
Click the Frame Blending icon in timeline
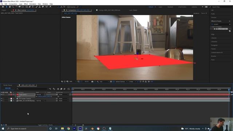61,89
